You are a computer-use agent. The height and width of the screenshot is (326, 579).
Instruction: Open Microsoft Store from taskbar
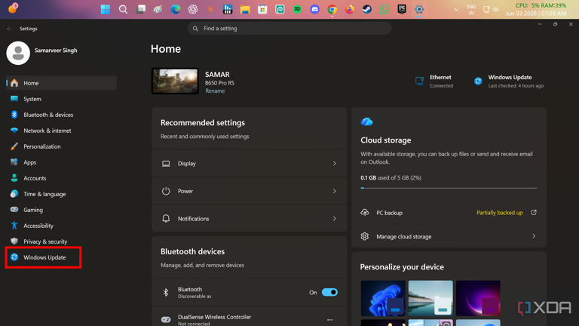tap(262, 9)
